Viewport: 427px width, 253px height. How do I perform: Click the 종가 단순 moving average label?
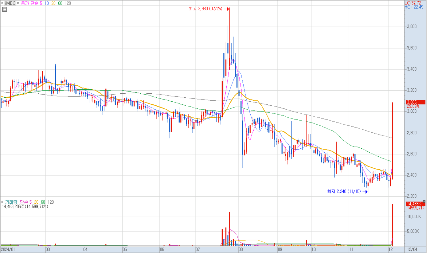tap(30, 3)
